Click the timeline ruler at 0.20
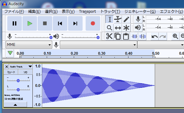The width and height of the screenshot is (184, 113). tap(74, 53)
